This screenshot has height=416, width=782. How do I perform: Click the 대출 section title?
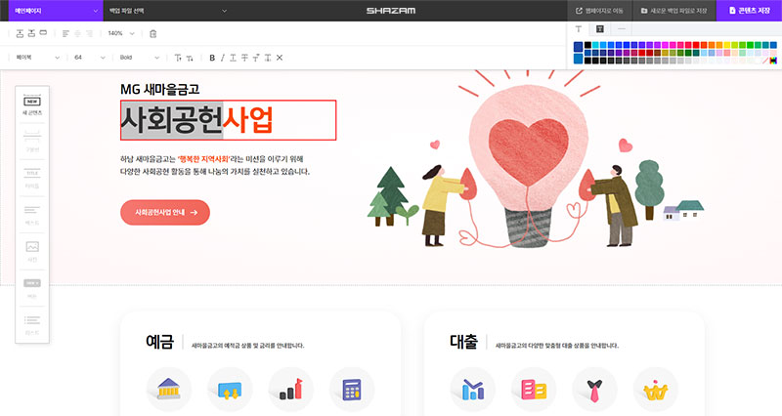click(x=463, y=342)
